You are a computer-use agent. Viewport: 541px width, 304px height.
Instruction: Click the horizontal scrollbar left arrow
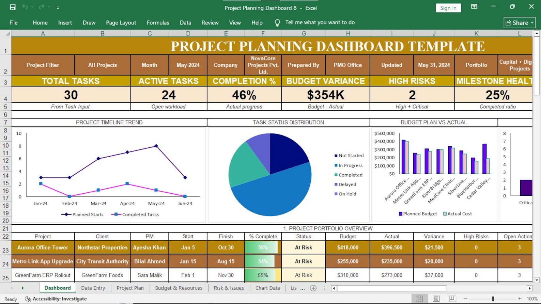click(x=334, y=288)
